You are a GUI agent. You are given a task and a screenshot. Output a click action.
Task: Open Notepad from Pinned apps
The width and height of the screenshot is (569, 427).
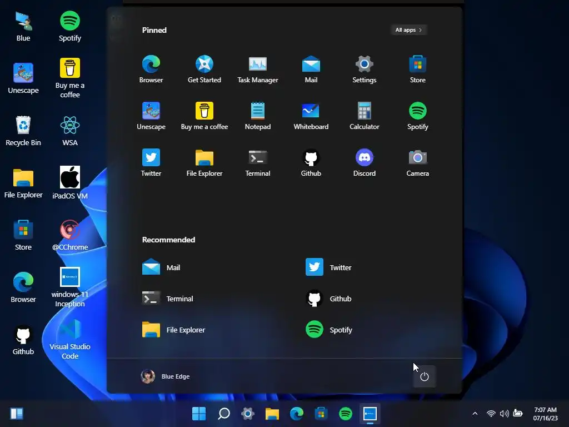click(258, 116)
